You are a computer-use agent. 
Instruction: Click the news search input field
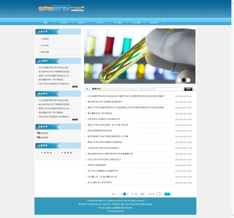click(168, 89)
